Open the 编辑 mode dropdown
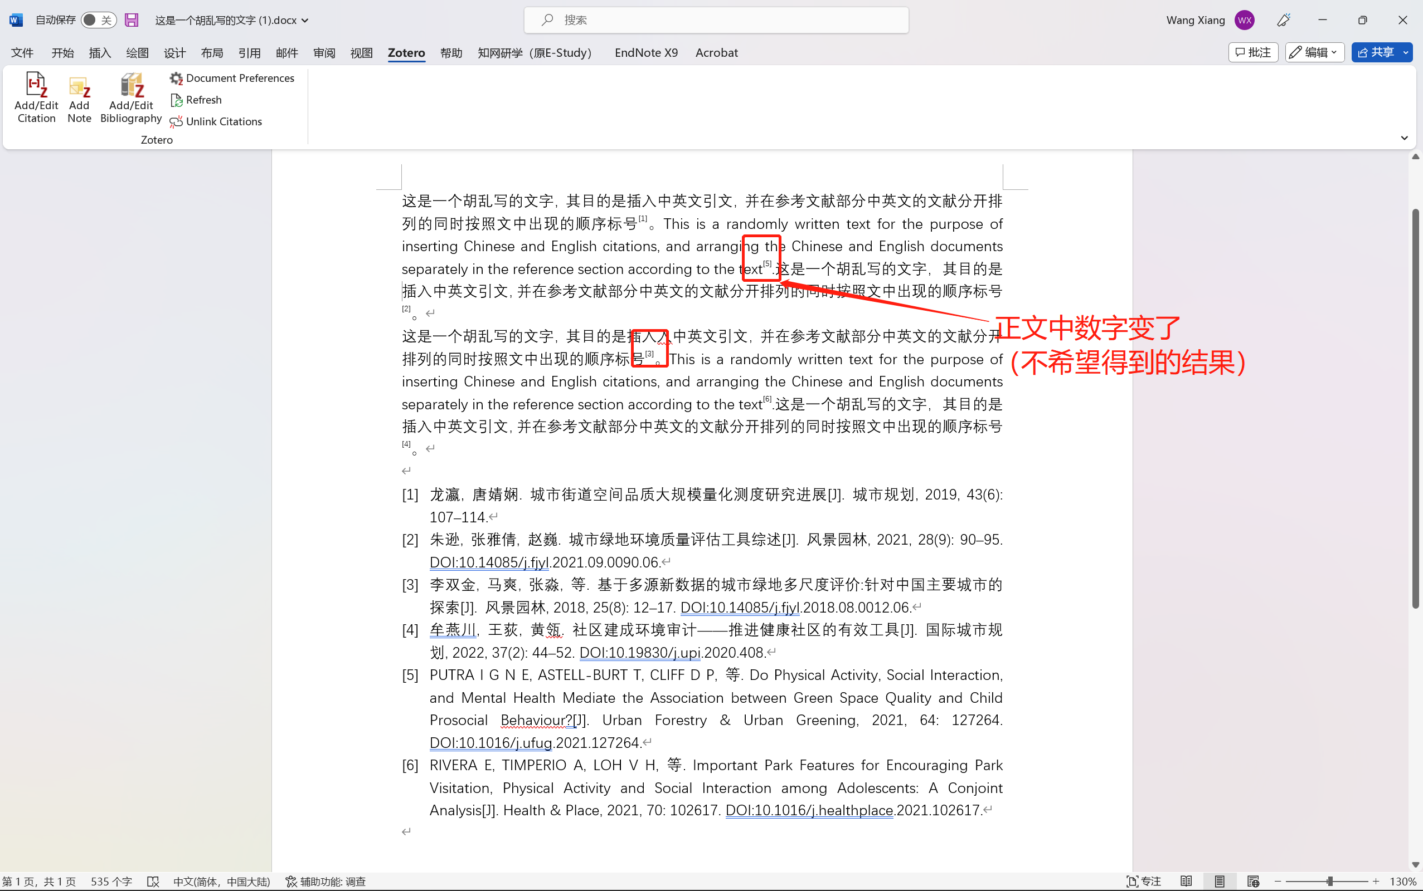1423x891 pixels. [x=1314, y=52]
